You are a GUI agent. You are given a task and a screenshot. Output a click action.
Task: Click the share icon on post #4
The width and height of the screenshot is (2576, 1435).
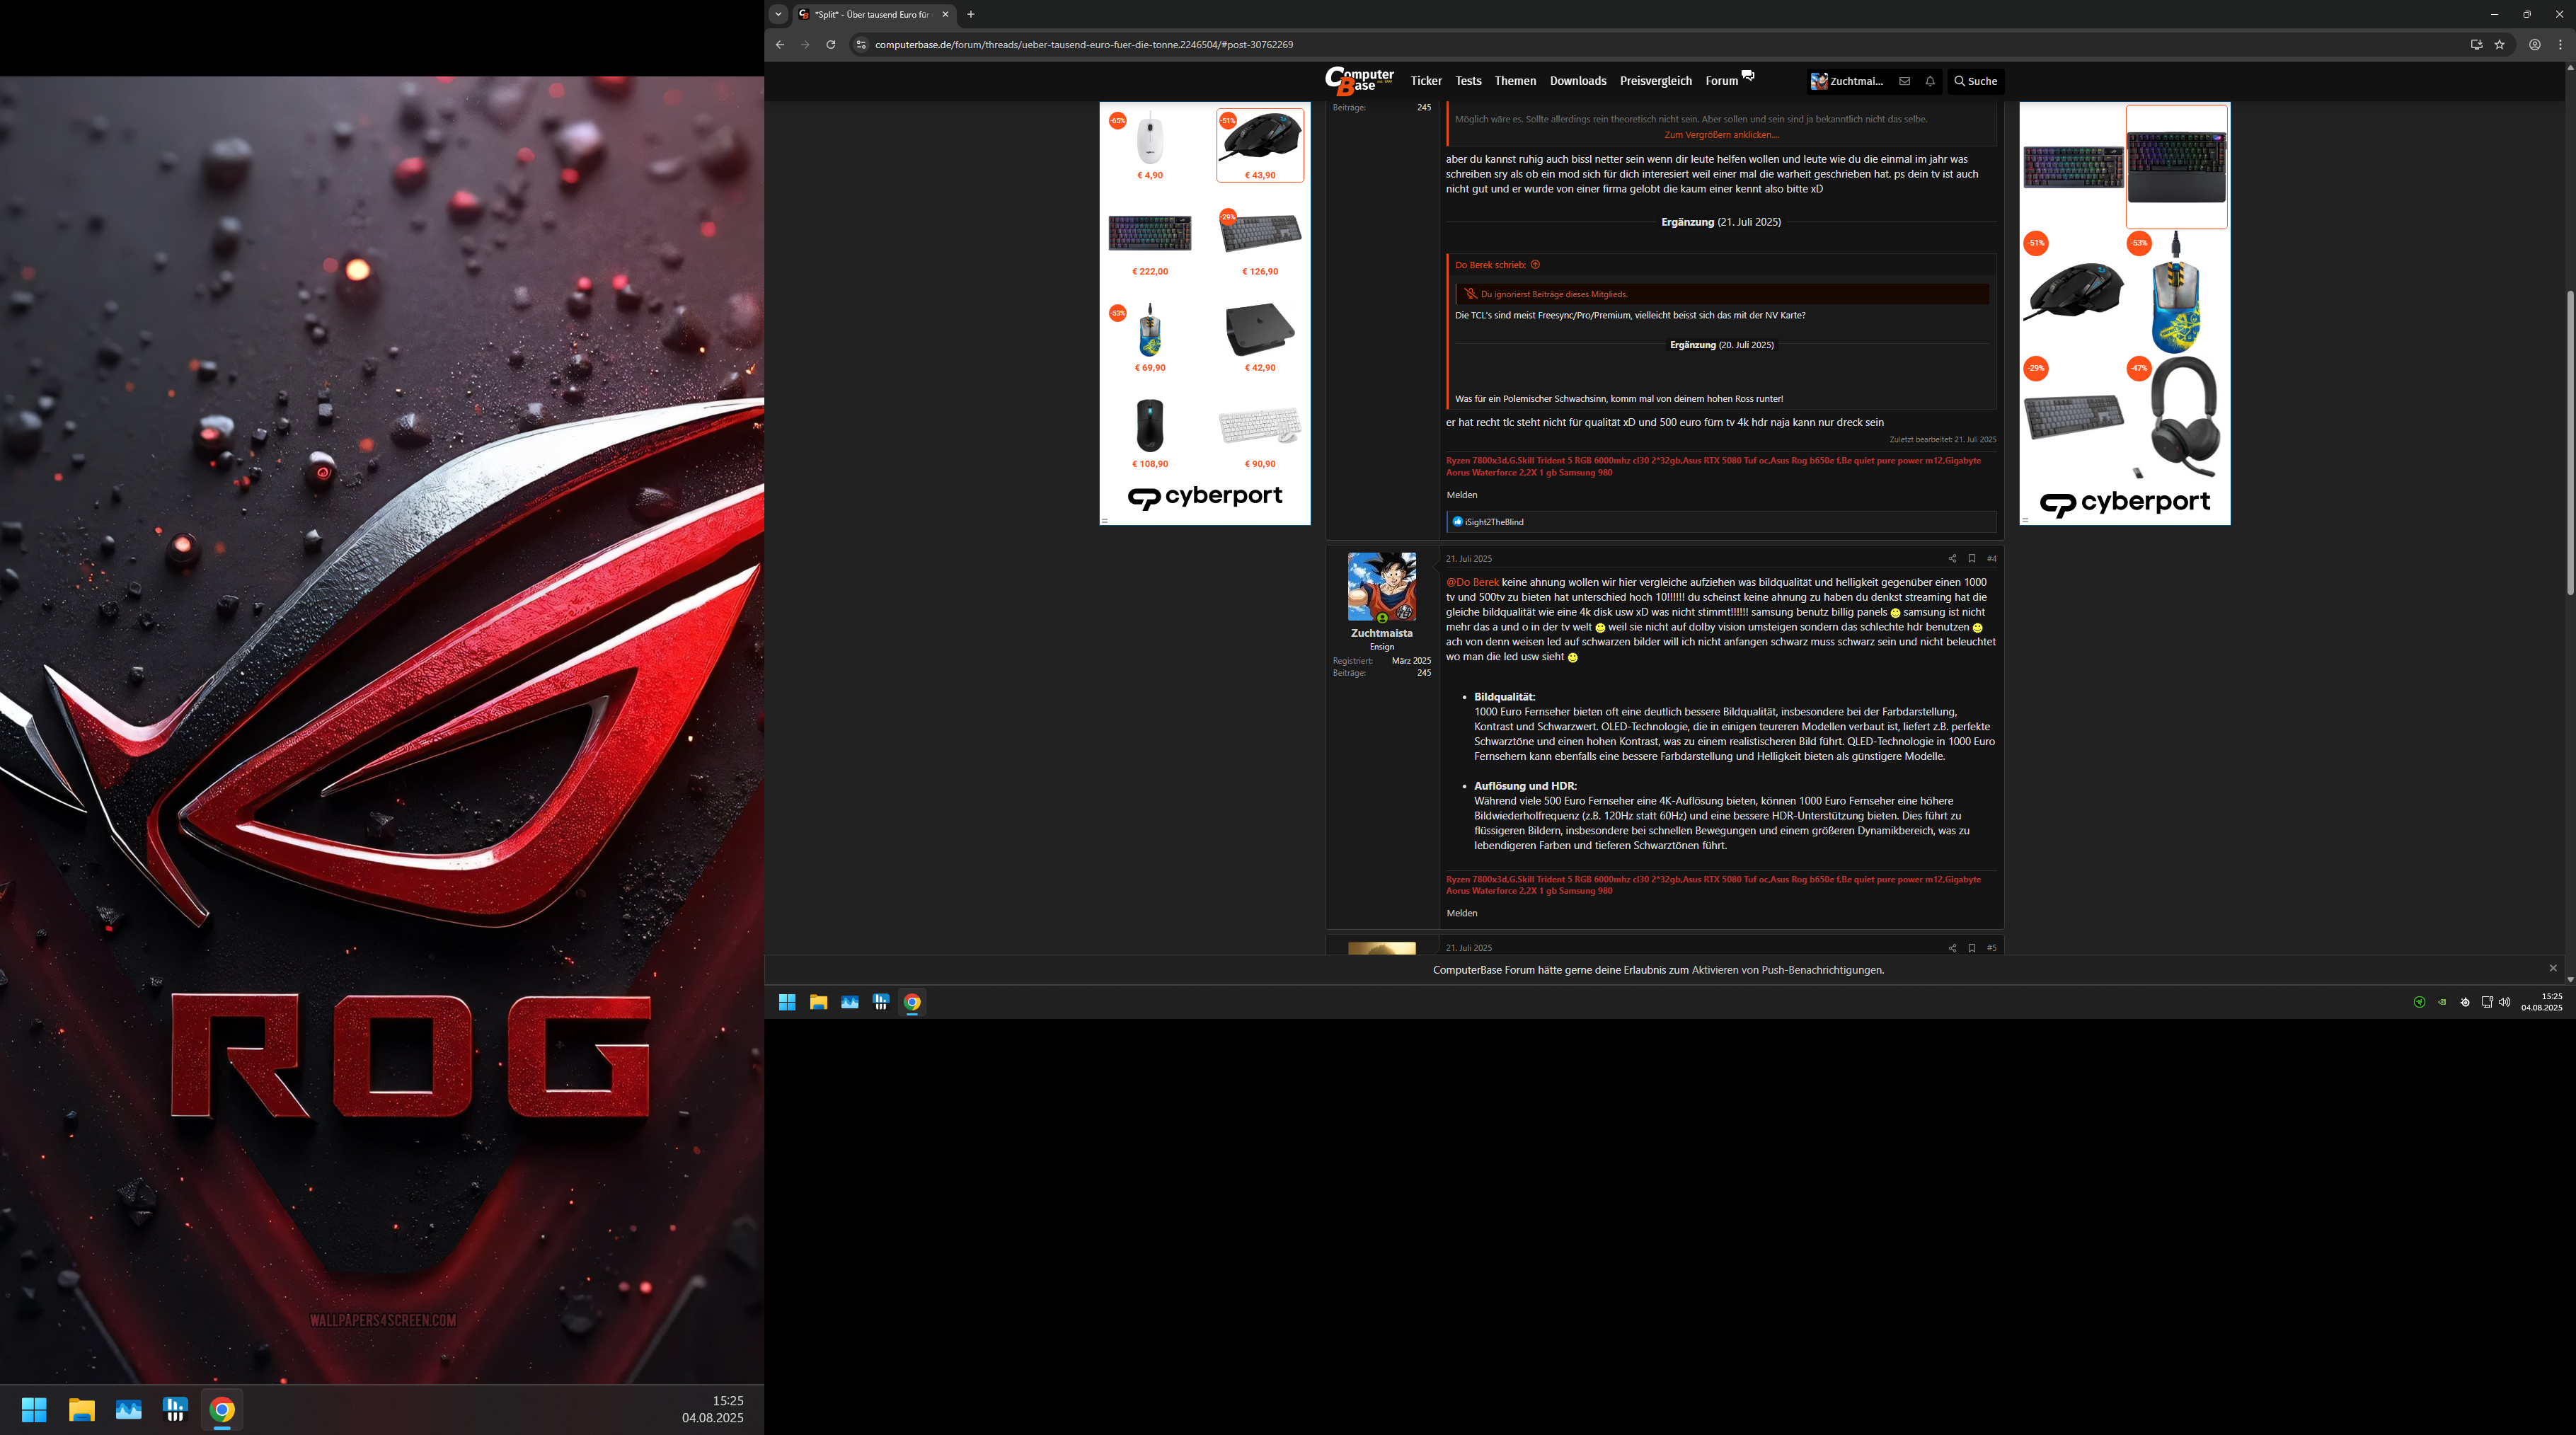pos(1952,558)
